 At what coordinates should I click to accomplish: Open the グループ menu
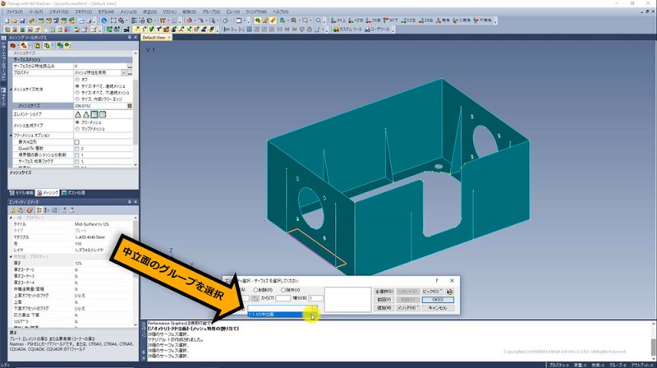pyautogui.click(x=211, y=11)
